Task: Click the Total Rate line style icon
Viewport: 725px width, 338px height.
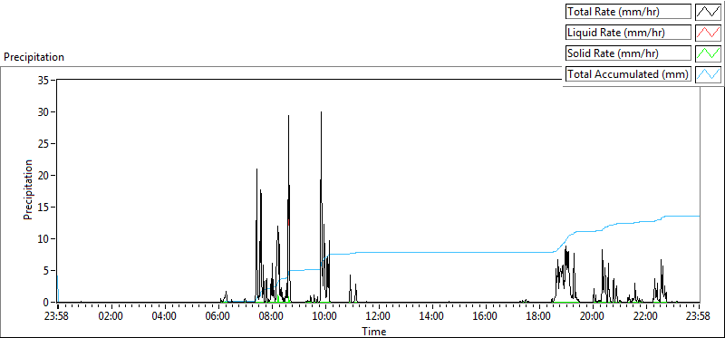Action: (x=709, y=12)
